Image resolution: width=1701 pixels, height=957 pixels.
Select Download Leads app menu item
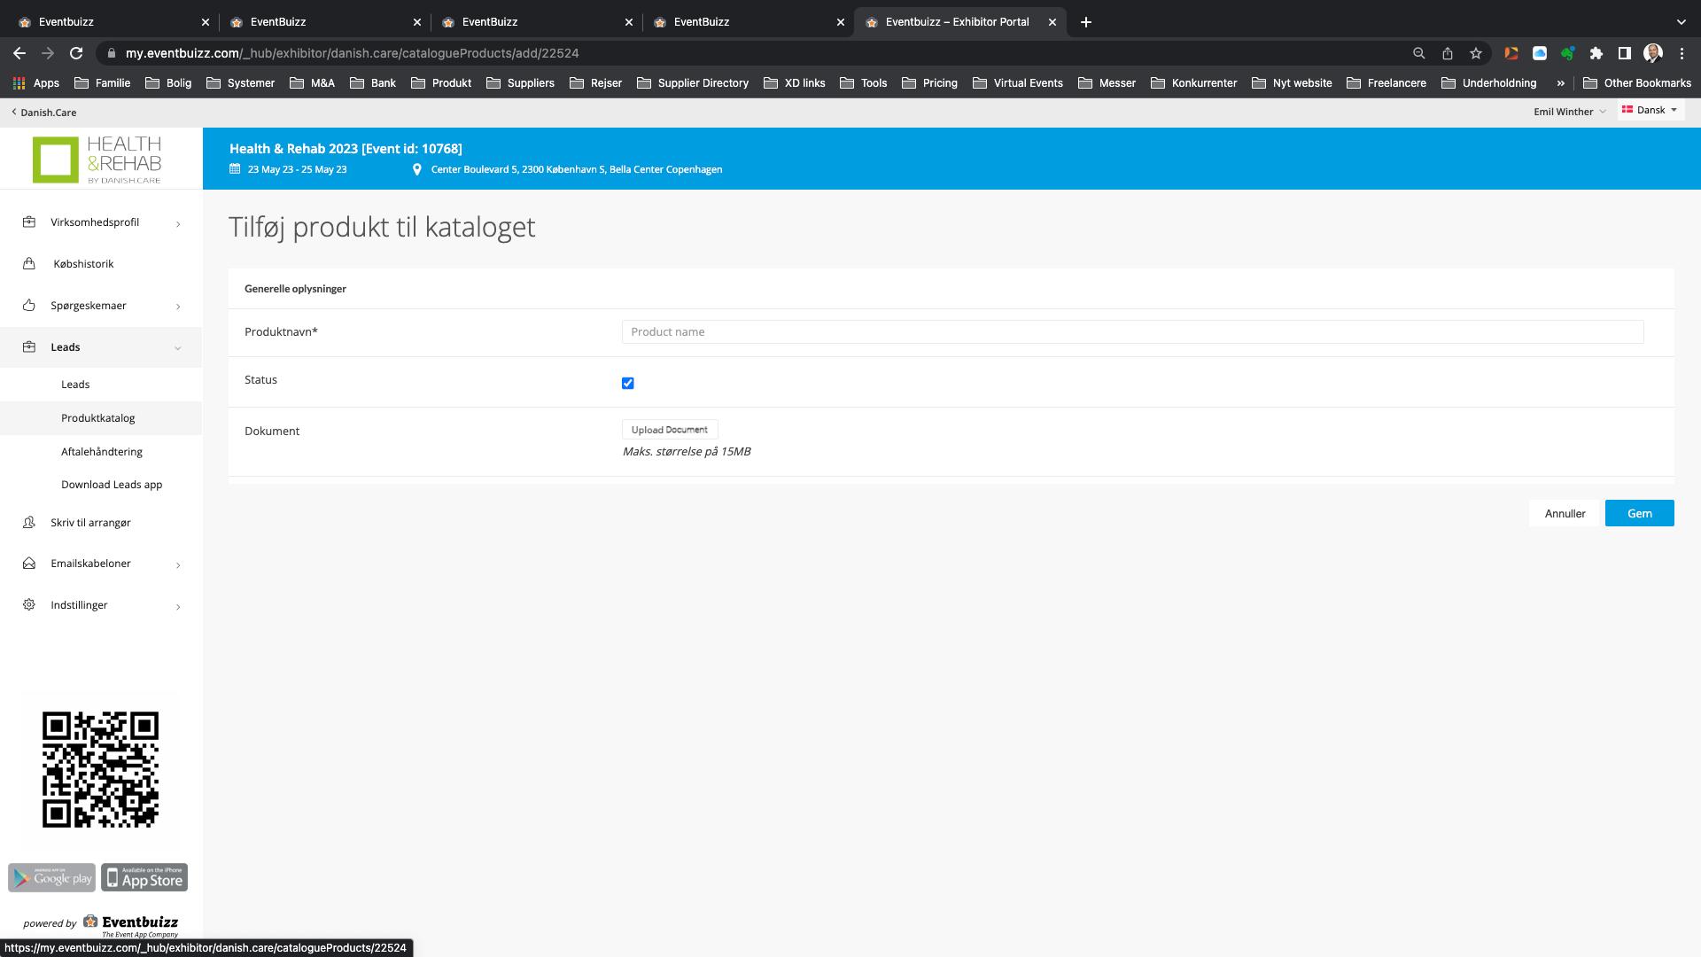click(112, 485)
